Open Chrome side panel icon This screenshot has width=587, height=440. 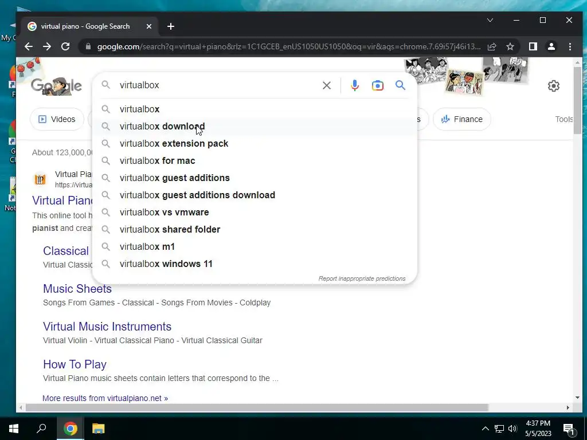click(533, 46)
